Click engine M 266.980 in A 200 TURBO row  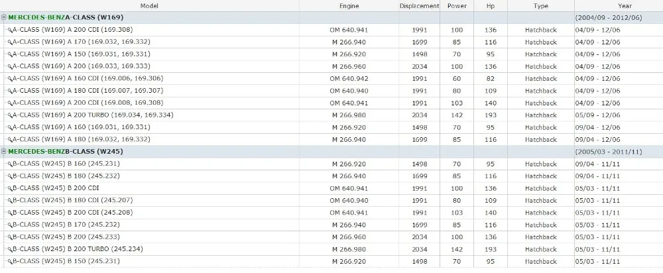349,115
